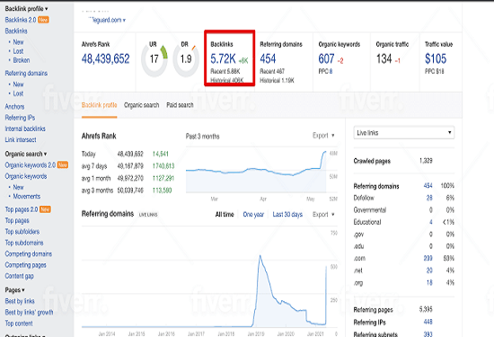Open New under Organic keywords
Image resolution: width=494 pixels, height=337 pixels.
point(18,187)
